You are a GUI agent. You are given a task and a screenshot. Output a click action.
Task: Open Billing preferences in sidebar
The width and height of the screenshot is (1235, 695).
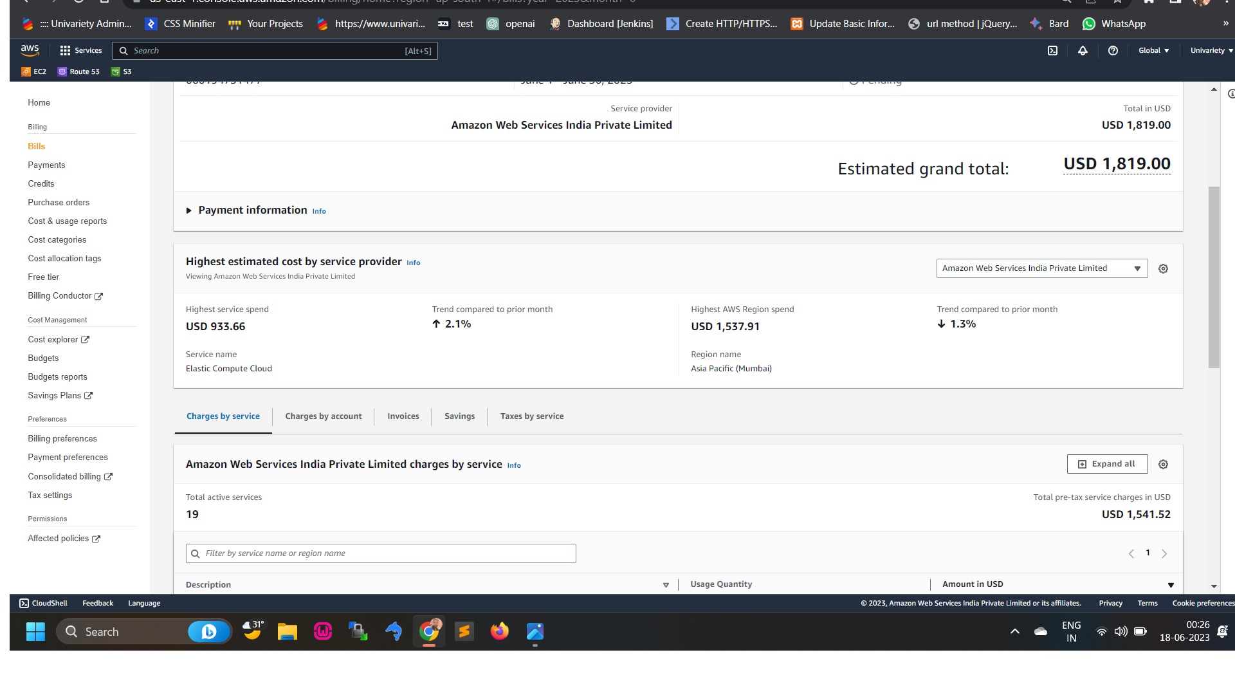[62, 439]
